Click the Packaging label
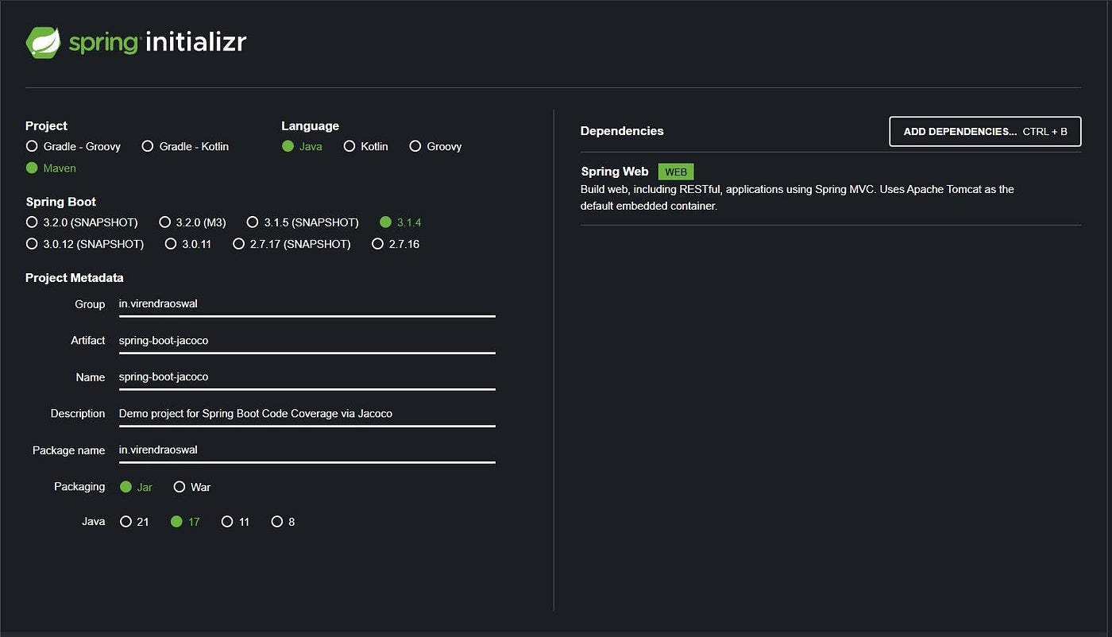Image resolution: width=1112 pixels, height=637 pixels. 79,487
